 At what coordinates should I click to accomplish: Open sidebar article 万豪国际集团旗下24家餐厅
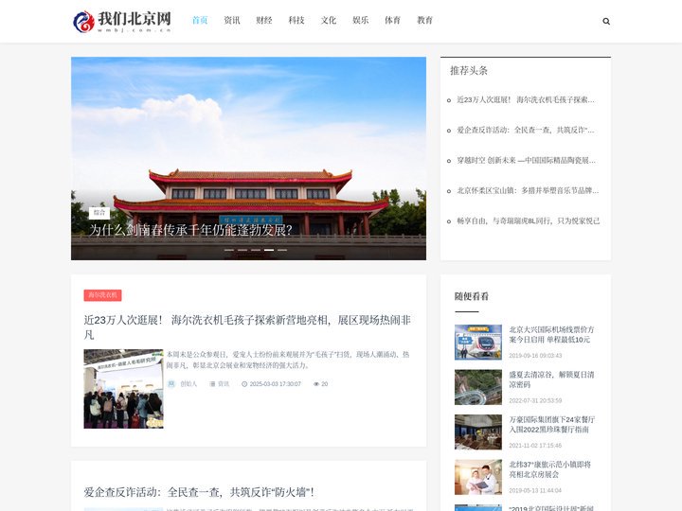[552, 425]
